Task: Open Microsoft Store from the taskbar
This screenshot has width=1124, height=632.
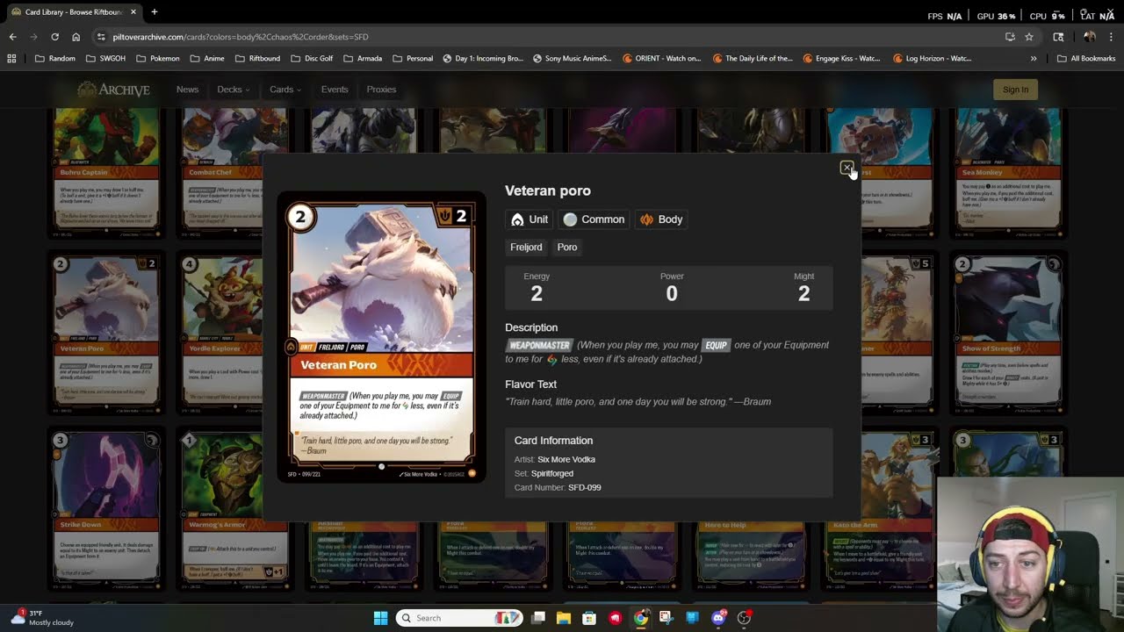Action: pyautogui.click(x=589, y=618)
